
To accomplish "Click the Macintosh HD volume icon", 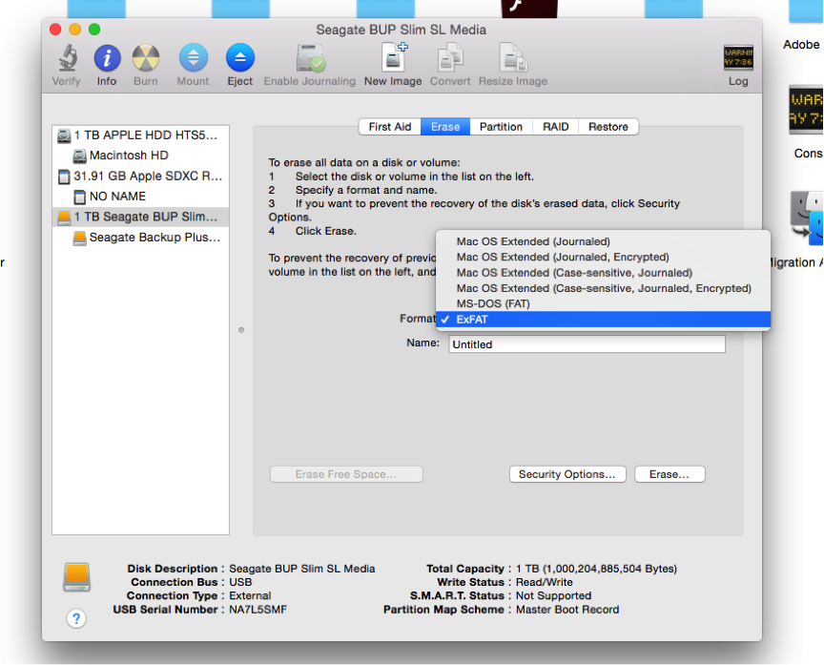I will point(80,156).
